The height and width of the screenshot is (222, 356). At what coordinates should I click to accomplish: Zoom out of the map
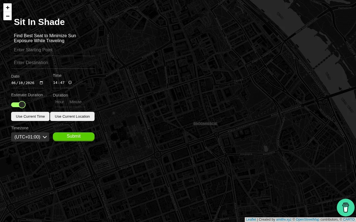coord(8,16)
